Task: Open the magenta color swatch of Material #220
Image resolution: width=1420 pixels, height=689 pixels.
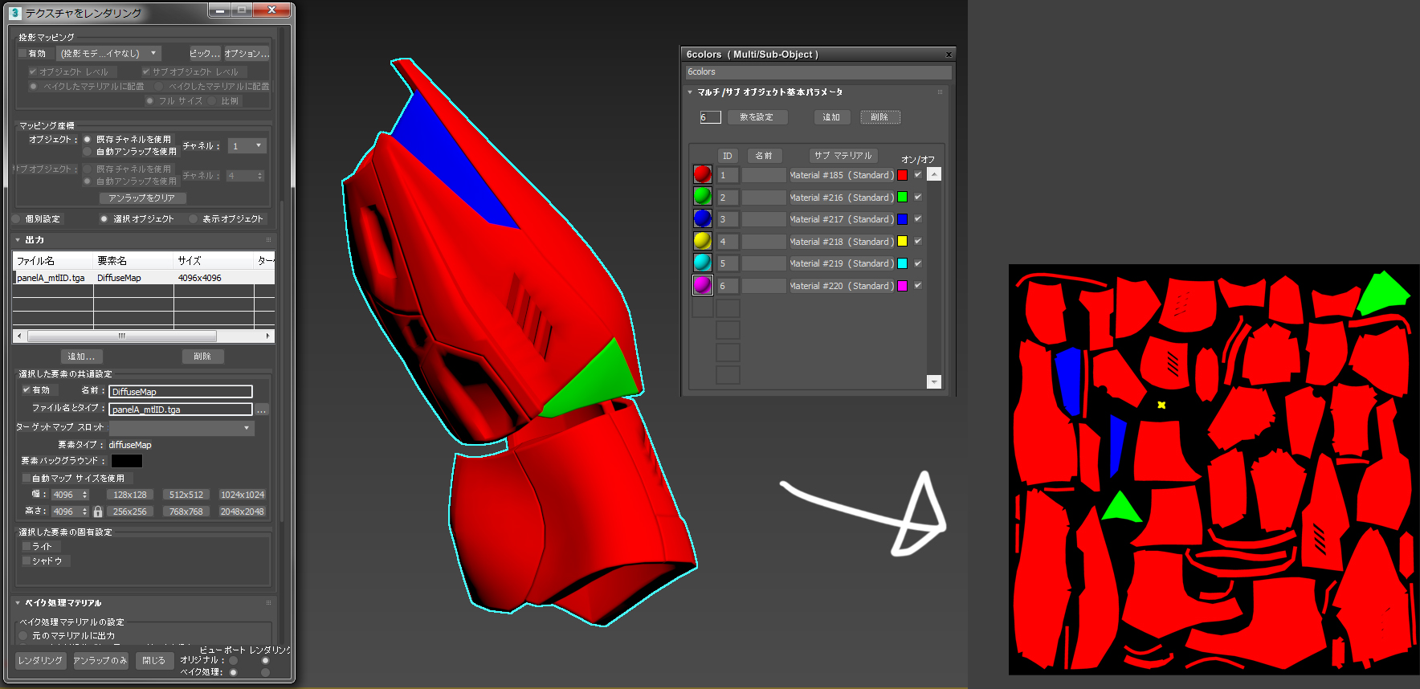Action: [902, 286]
